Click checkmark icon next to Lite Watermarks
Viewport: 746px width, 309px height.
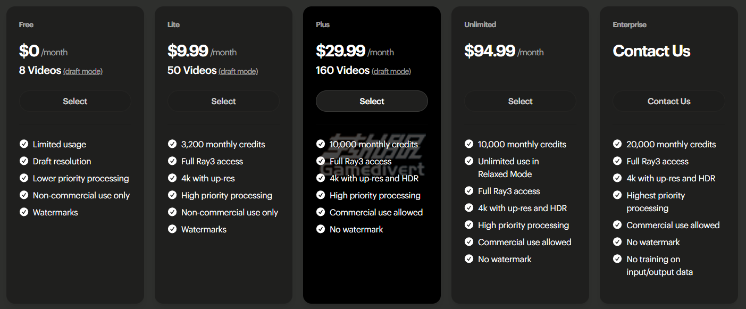click(x=172, y=229)
